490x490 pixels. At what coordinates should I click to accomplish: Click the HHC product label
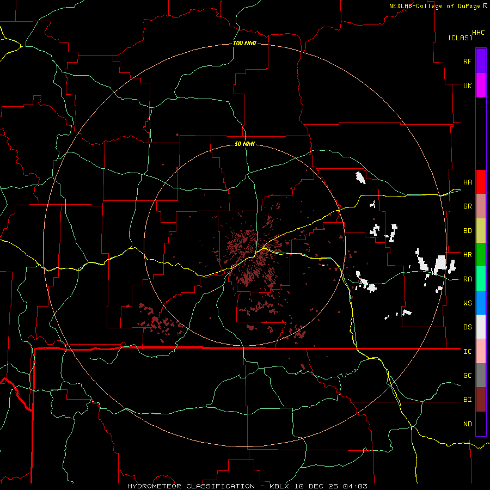tap(478, 33)
